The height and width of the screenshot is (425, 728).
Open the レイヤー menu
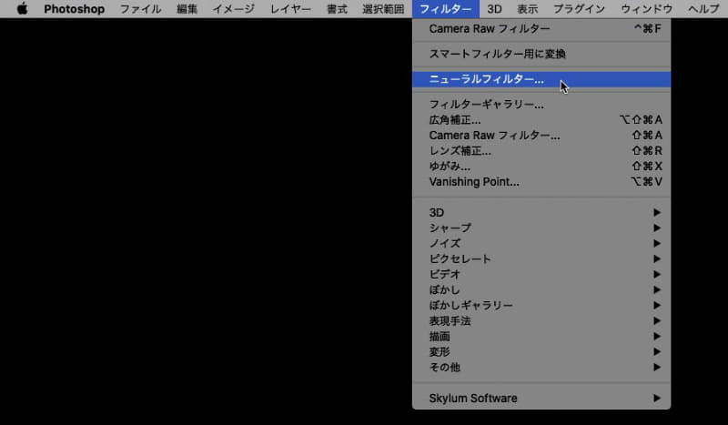pyautogui.click(x=290, y=9)
